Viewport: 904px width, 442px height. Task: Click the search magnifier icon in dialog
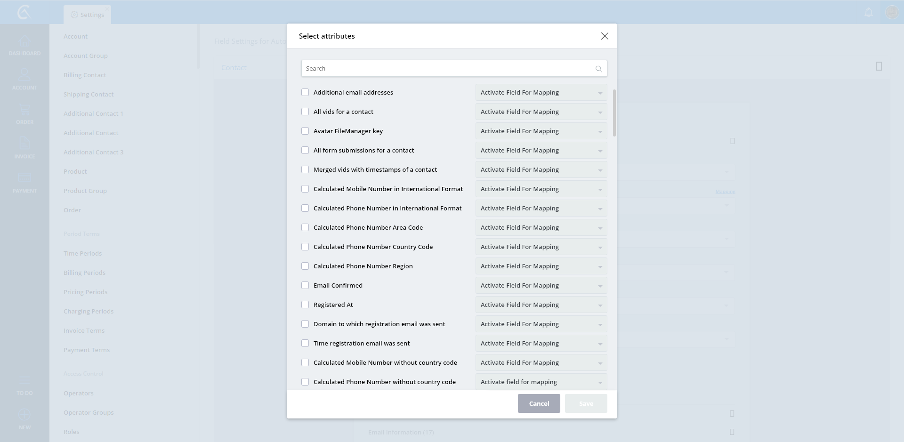coord(598,69)
